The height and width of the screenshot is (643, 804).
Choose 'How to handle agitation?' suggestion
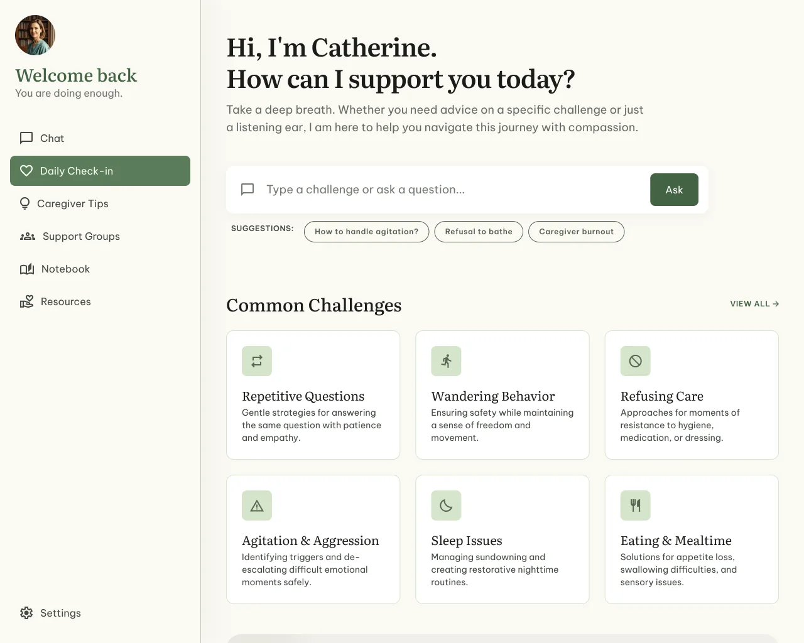pyautogui.click(x=366, y=232)
